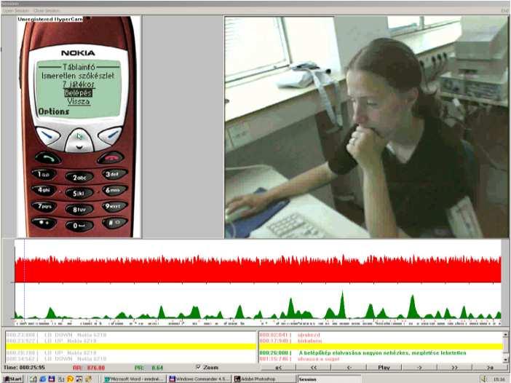Jump to the session end with >| button
Viewport: 511px width, 383px height.
tap(489, 368)
